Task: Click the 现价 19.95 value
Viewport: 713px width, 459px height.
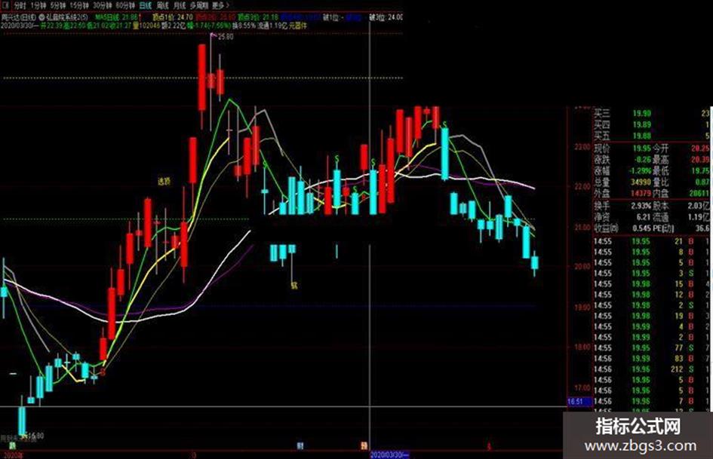Action: point(641,148)
